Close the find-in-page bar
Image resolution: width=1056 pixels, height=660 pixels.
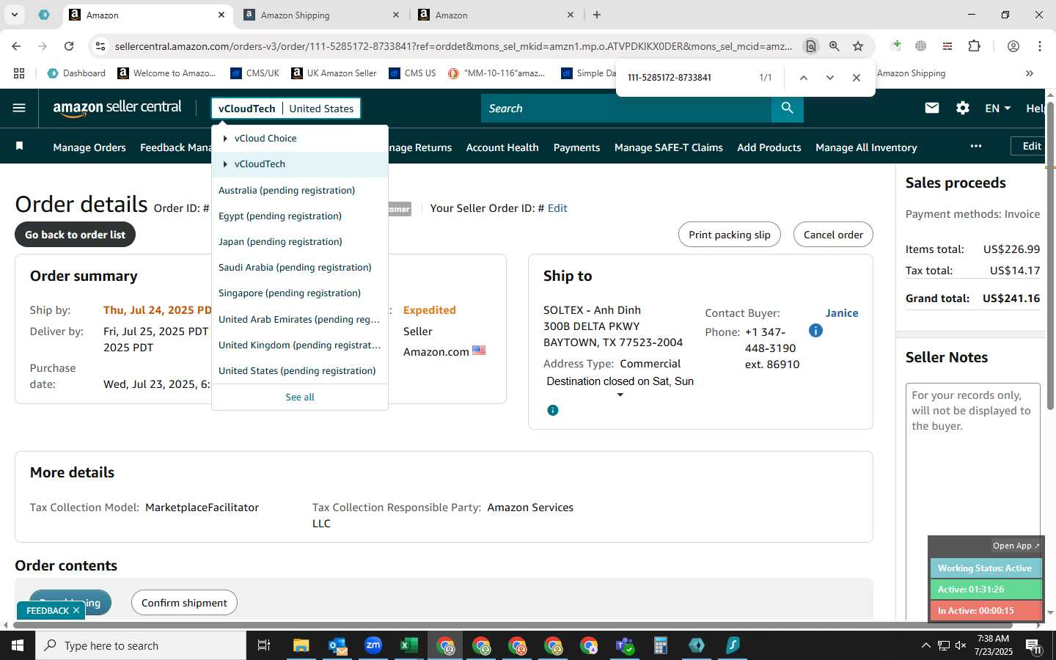pos(857,78)
